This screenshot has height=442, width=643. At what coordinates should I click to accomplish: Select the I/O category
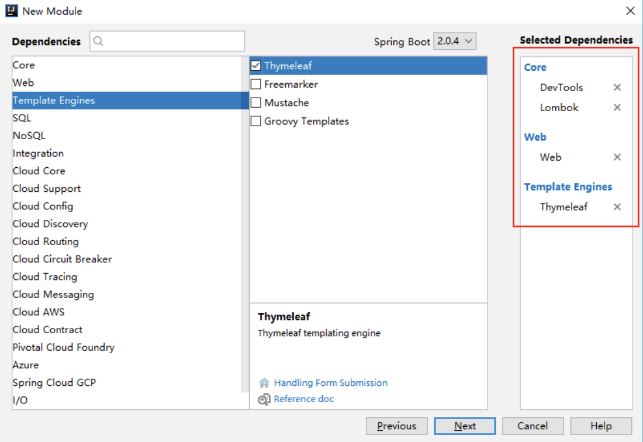coord(127,400)
